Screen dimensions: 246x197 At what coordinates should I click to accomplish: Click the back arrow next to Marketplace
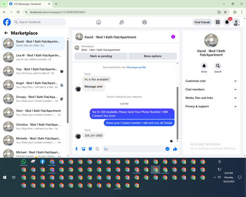click(6, 33)
